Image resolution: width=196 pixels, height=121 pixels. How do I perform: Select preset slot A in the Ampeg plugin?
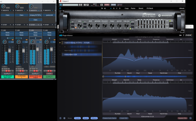click(111, 8)
